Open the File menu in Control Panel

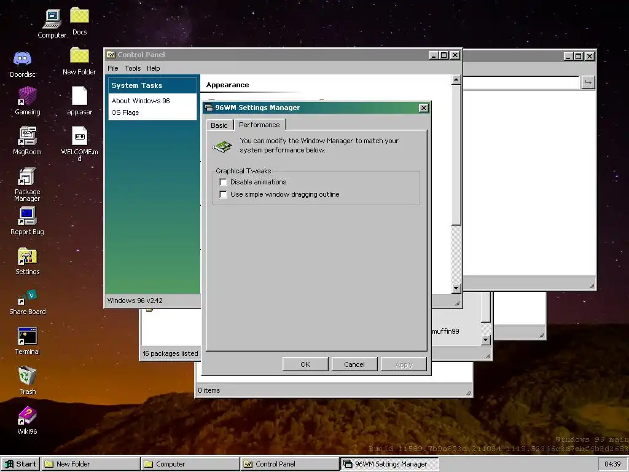(x=113, y=68)
